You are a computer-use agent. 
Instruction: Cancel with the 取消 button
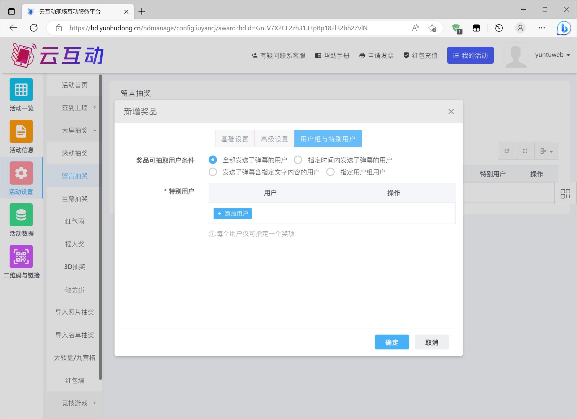coord(432,342)
